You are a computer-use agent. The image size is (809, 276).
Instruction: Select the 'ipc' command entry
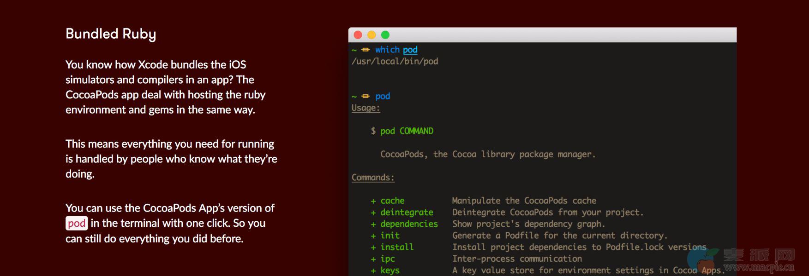(x=388, y=259)
